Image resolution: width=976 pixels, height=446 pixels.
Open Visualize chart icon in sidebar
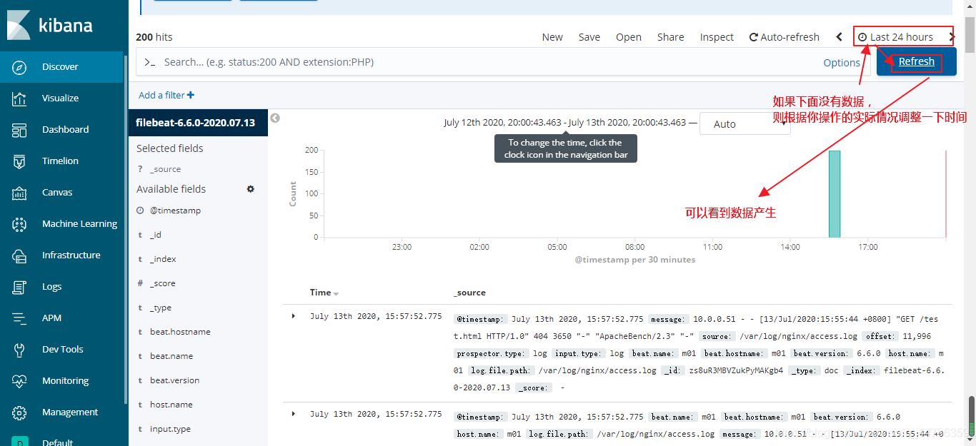[19, 98]
